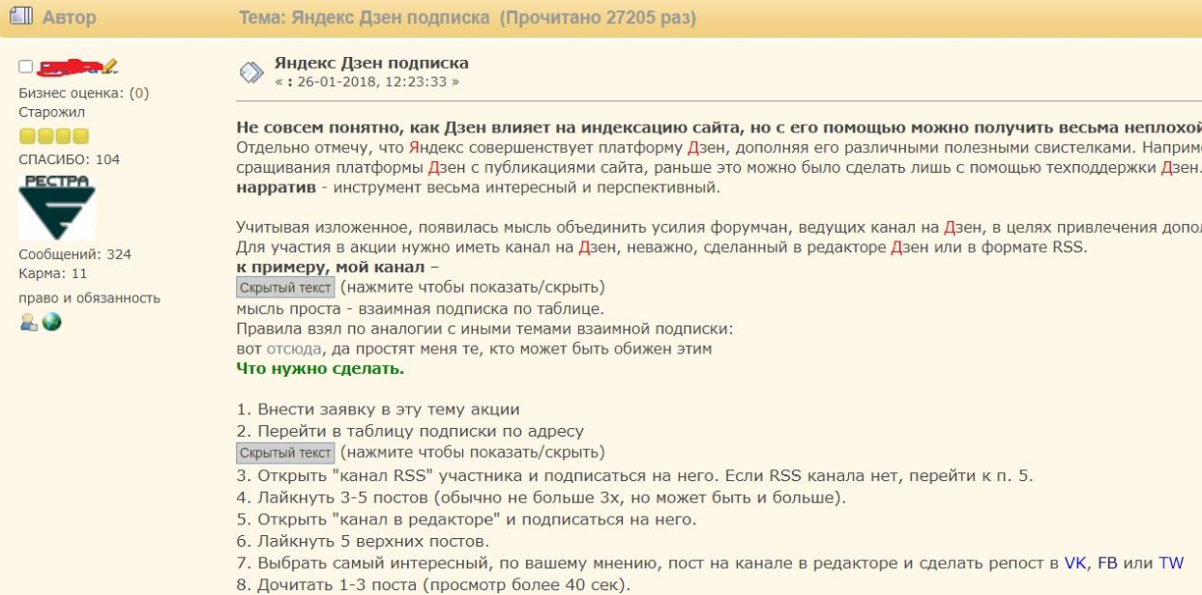The height and width of the screenshot is (595, 1202).
Task: Click the green 'Что нужно сделать.' heading
Action: click(320, 369)
